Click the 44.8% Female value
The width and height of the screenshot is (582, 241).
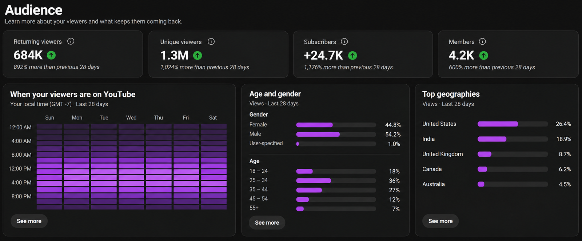pos(393,125)
